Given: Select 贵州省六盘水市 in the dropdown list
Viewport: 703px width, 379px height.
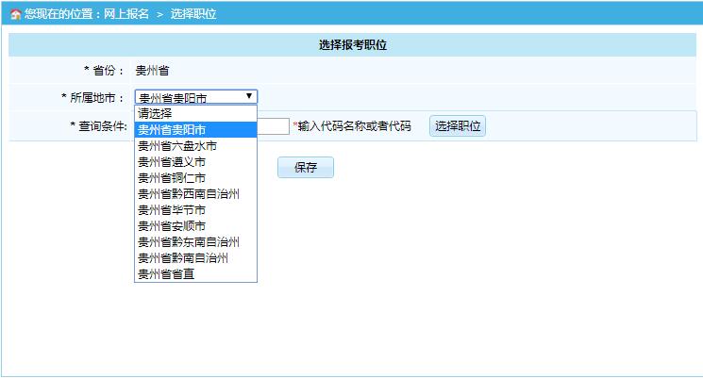Looking at the screenshot, I should 177,146.
